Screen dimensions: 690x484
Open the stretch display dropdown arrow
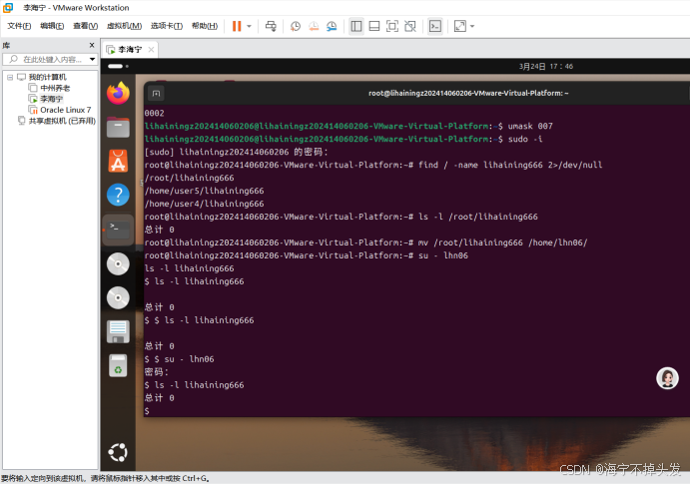[472, 26]
